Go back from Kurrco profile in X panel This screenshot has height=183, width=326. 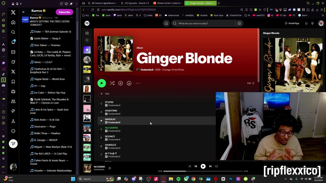[23, 12]
